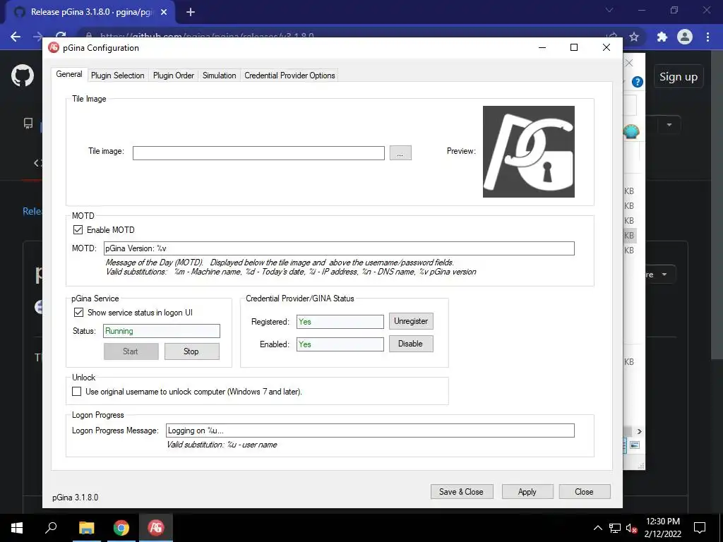The width and height of the screenshot is (723, 542).
Task: Click Save & Close button
Action: tap(462, 492)
